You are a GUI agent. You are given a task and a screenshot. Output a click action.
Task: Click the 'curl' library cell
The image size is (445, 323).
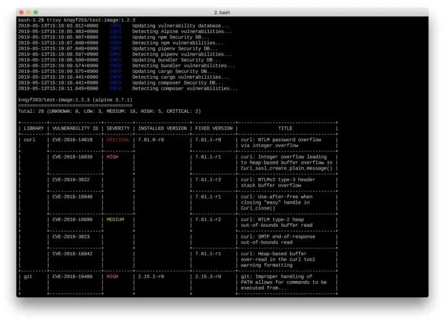coord(30,140)
